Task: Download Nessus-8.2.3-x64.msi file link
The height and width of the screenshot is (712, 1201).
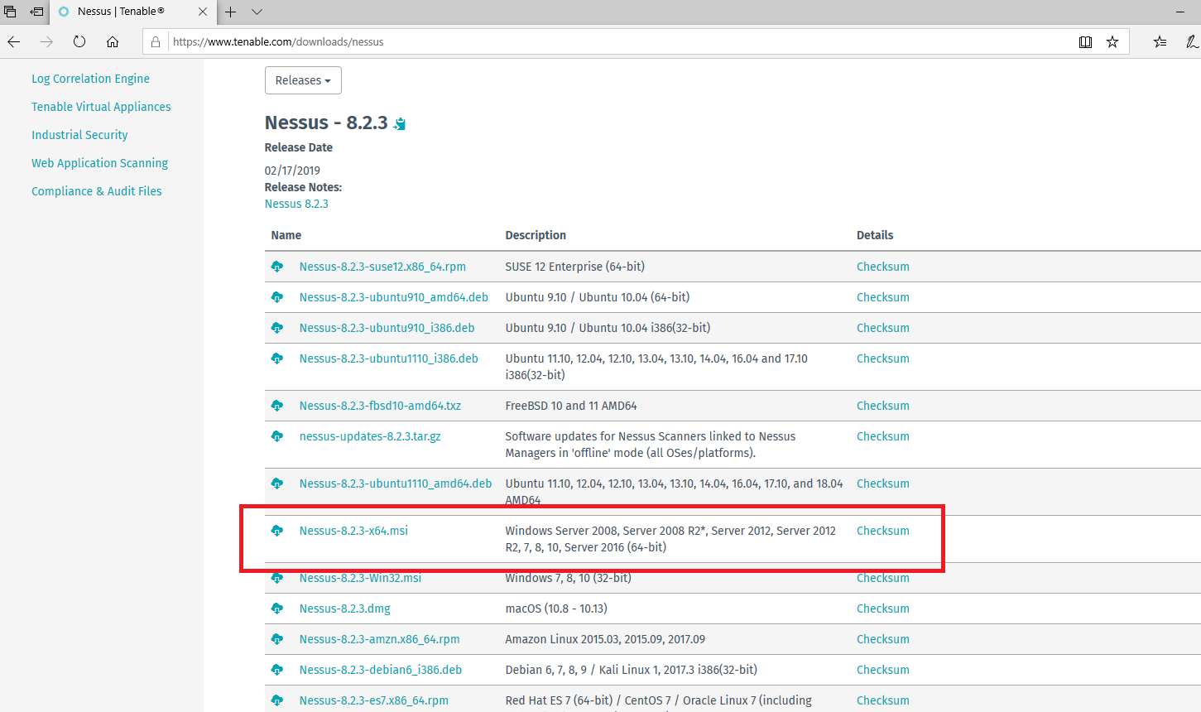Action: [x=353, y=531]
